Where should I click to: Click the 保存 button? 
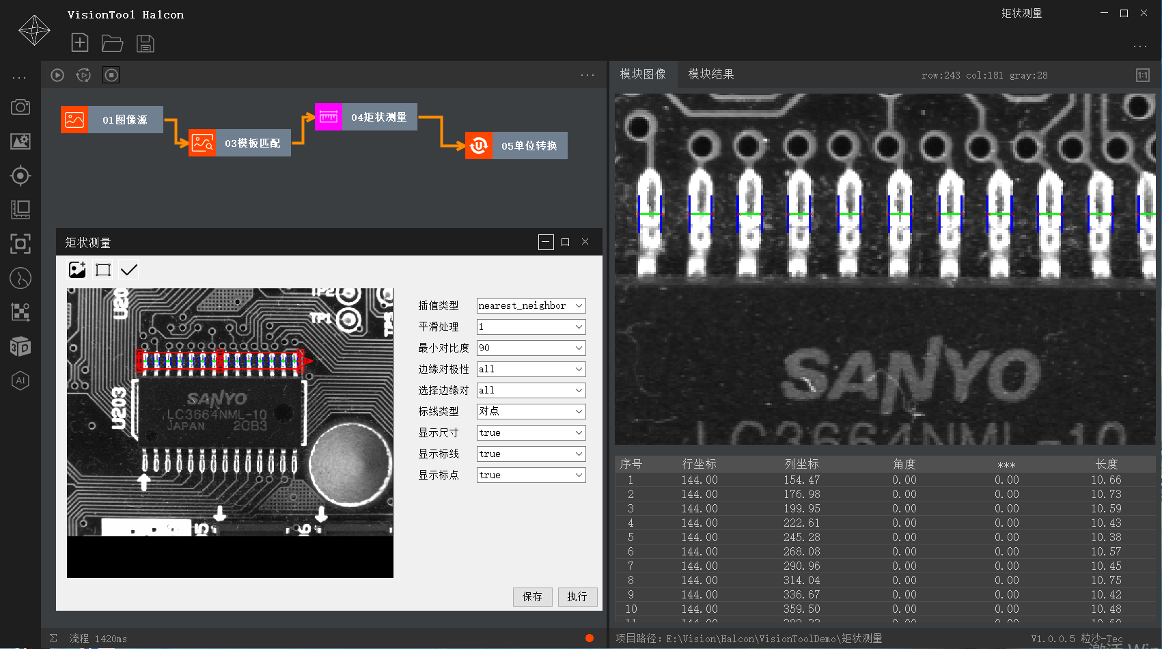pos(532,596)
